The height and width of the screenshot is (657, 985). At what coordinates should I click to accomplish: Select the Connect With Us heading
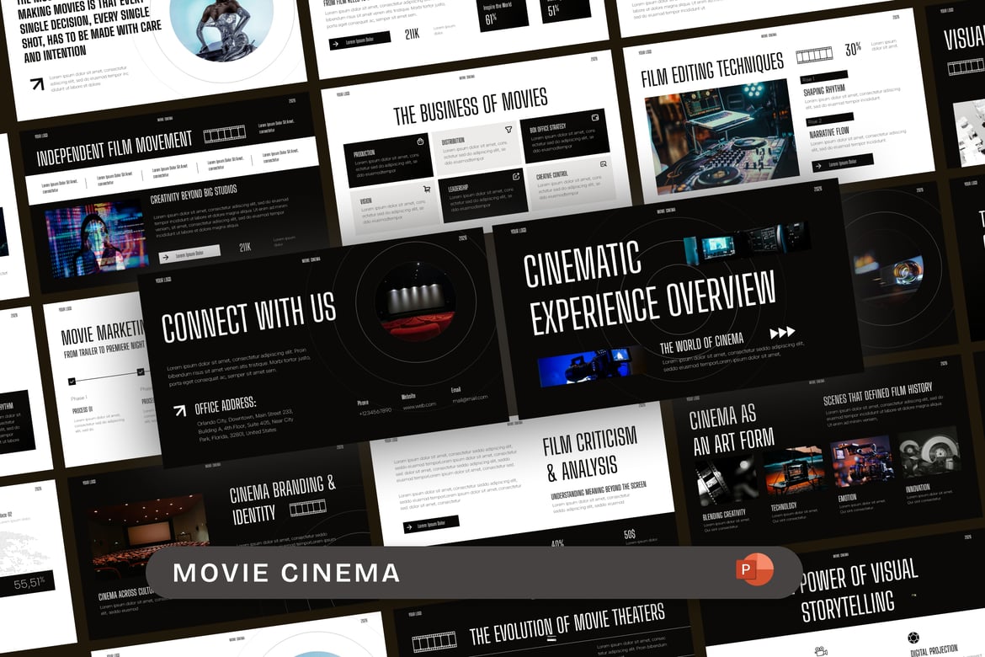[248, 318]
